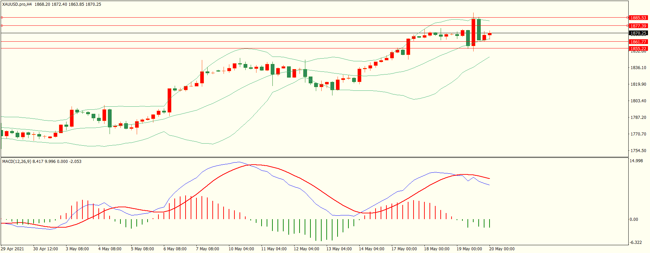The width and height of the screenshot is (650, 253).
Task: Click the 20 May 00:00 time label
Action: [x=502, y=249]
